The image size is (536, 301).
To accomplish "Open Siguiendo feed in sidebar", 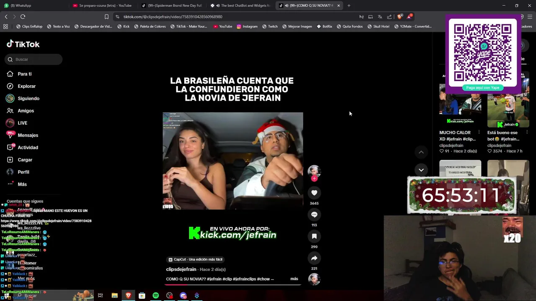I will (28, 98).
